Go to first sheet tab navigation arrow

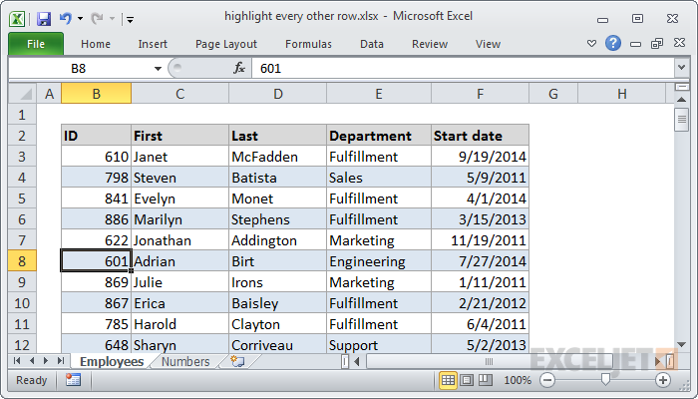click(x=17, y=360)
